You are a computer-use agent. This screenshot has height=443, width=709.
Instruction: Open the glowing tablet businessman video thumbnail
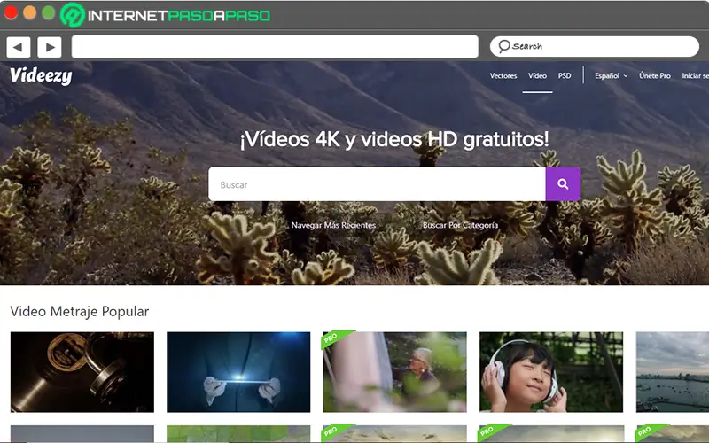click(x=238, y=372)
